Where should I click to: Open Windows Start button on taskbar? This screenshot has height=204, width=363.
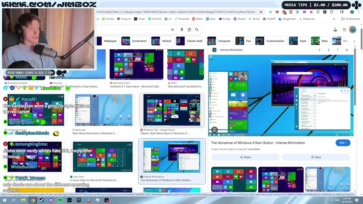click(x=5, y=200)
